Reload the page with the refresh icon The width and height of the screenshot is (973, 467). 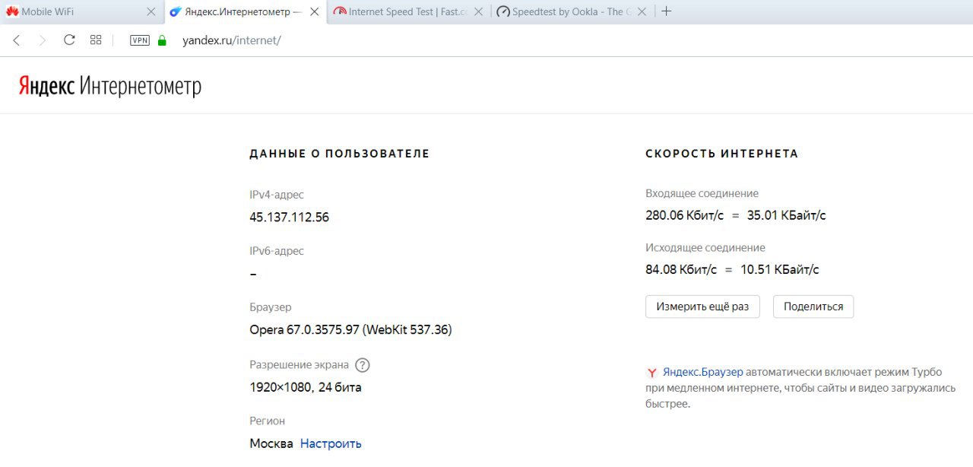click(x=69, y=40)
